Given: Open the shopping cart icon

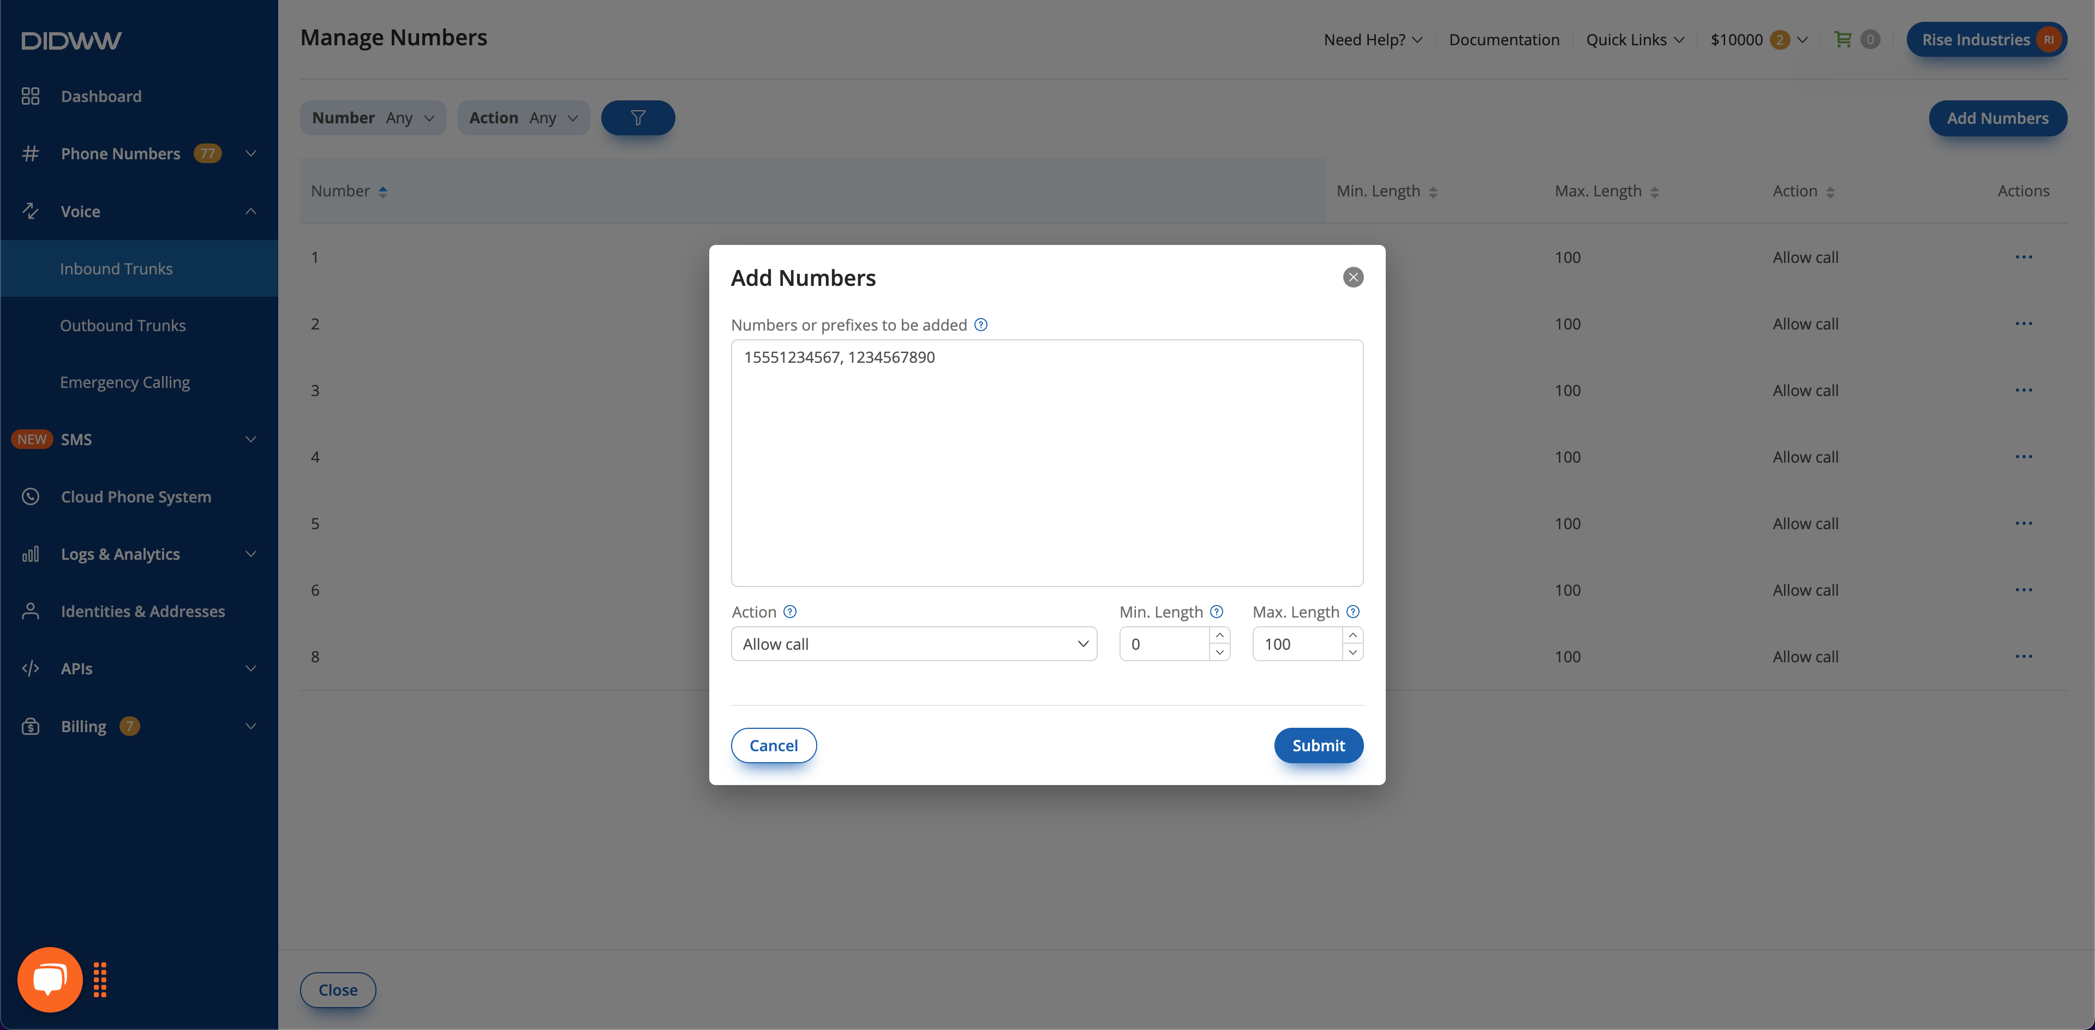Looking at the screenshot, I should [1843, 39].
